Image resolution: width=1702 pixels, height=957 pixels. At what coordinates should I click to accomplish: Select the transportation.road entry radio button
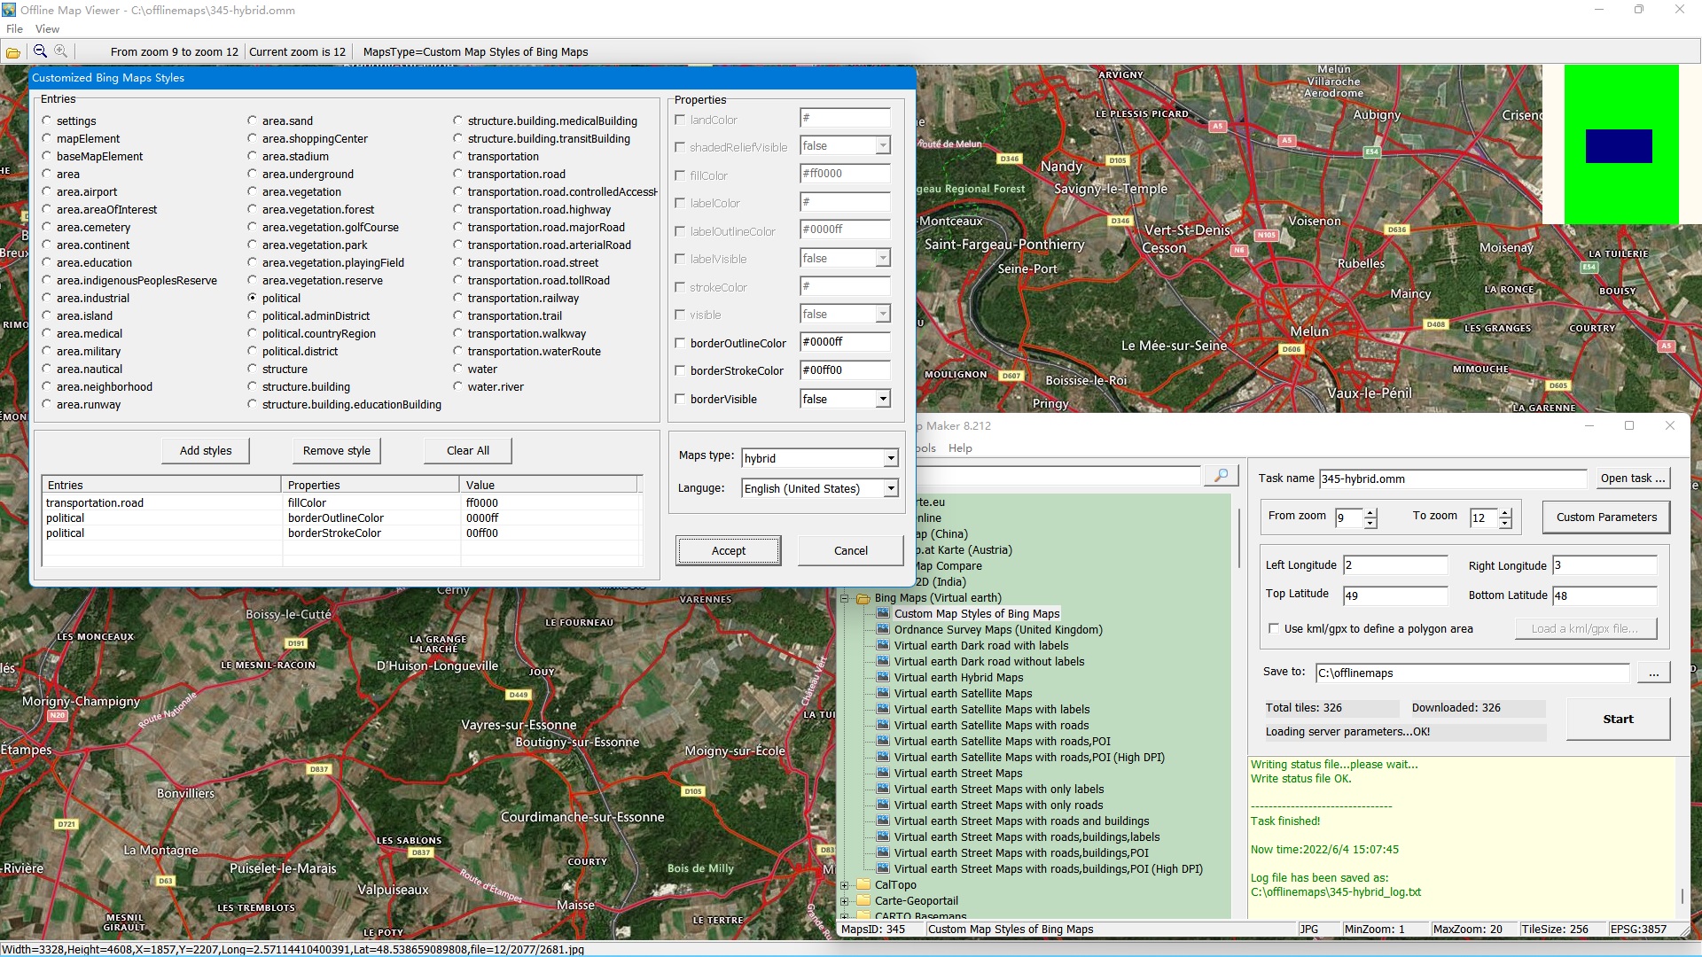click(x=458, y=174)
